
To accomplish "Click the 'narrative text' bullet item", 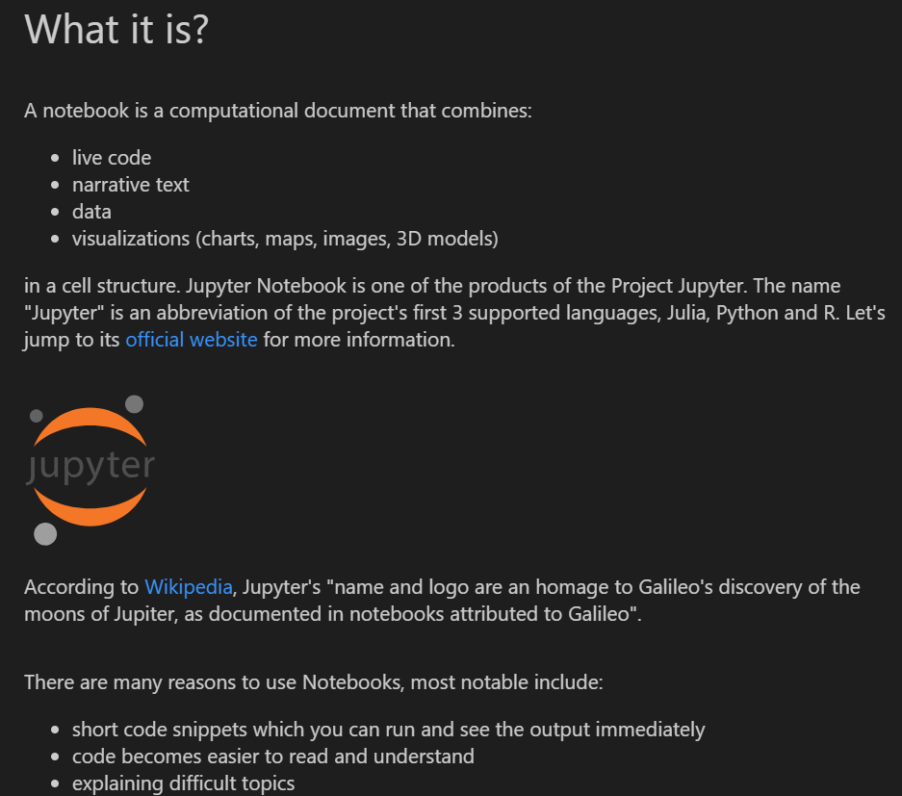I will click(131, 185).
